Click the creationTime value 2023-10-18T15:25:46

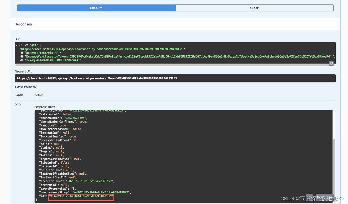pos(89,181)
